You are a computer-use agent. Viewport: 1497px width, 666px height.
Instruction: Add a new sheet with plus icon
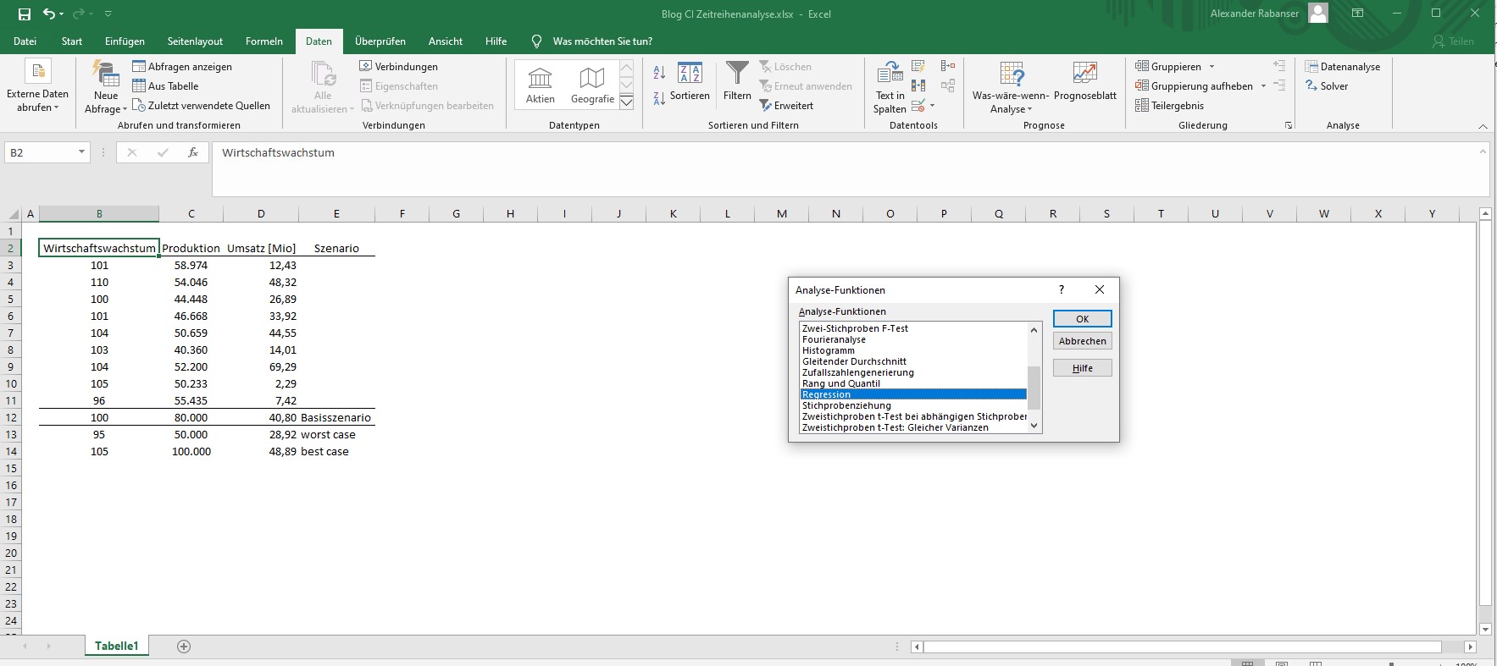[184, 647]
